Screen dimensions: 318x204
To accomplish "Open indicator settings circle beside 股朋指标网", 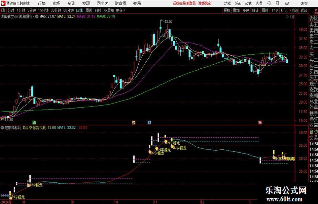I will tap(2, 128).
